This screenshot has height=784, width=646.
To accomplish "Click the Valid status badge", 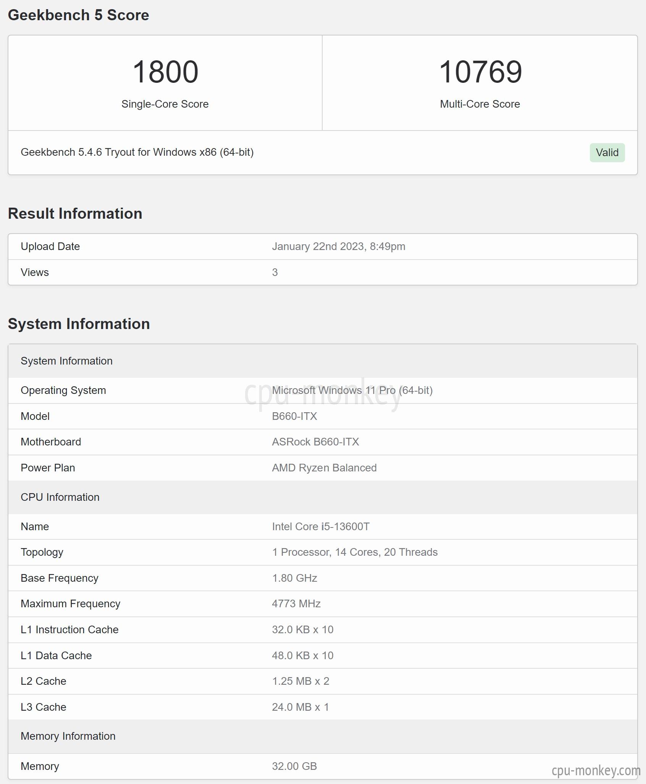I will coord(607,153).
